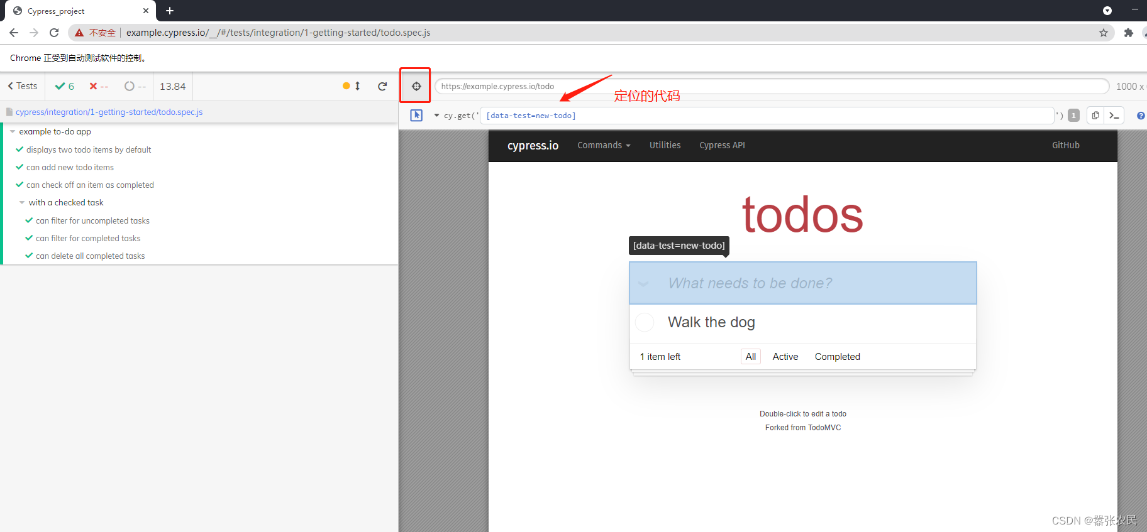Screen dimensions: 1147x532
Task: Click the Walk the dog todo label
Action: tap(711, 322)
